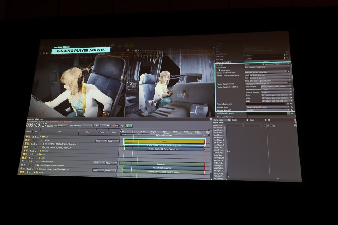Click the red record-style icon in sequence toolbar
The image size is (338, 225).
point(114,126)
